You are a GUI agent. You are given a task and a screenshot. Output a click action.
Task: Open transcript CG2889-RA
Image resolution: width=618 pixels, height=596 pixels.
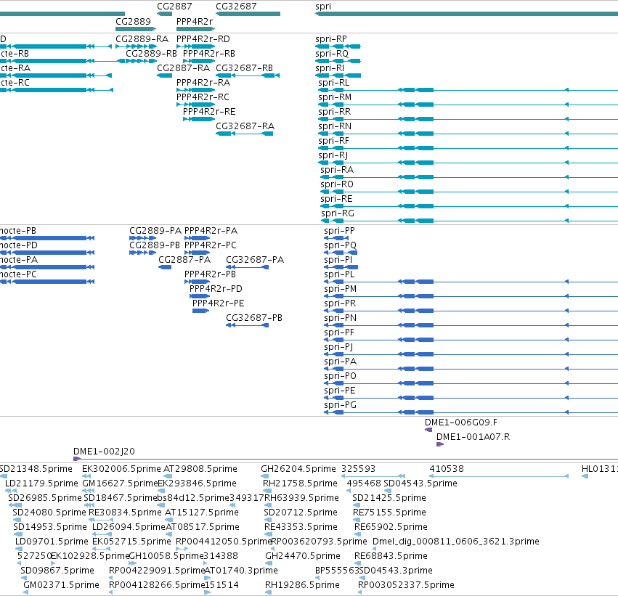142,39
